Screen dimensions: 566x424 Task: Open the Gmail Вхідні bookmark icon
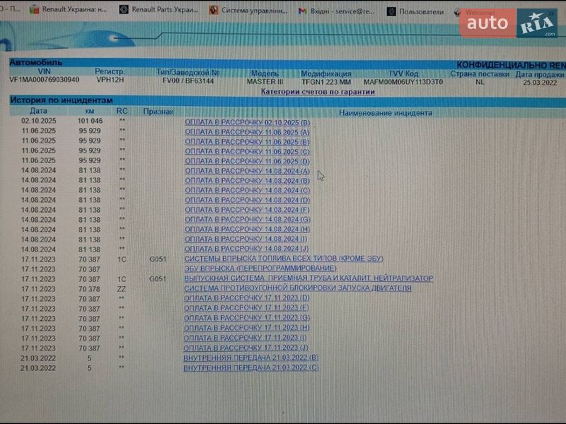(x=303, y=11)
